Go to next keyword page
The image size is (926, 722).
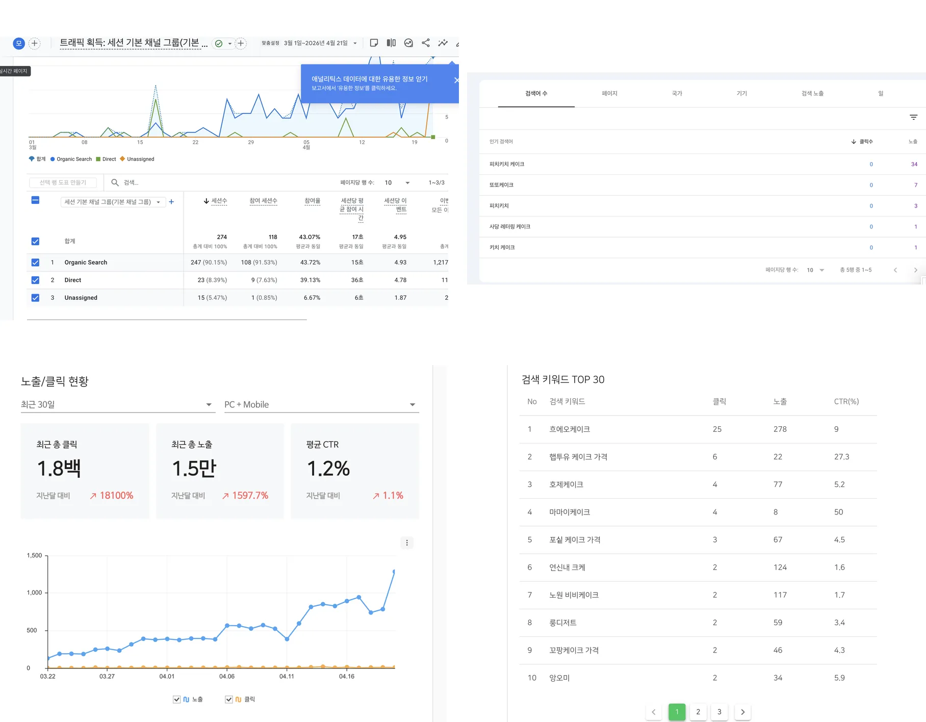coord(742,712)
